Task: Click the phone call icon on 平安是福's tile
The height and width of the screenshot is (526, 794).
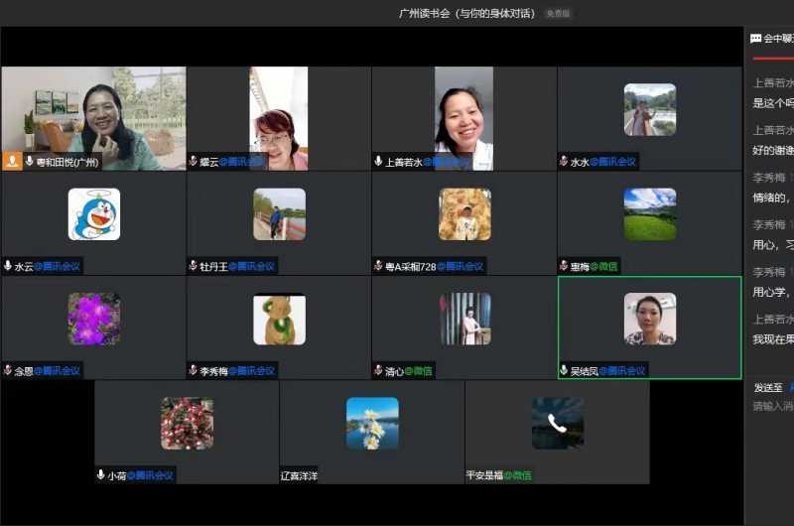Action: (x=557, y=424)
